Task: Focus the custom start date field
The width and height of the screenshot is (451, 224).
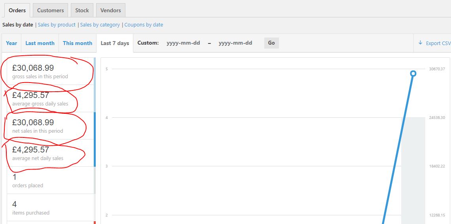Action: click(x=183, y=43)
